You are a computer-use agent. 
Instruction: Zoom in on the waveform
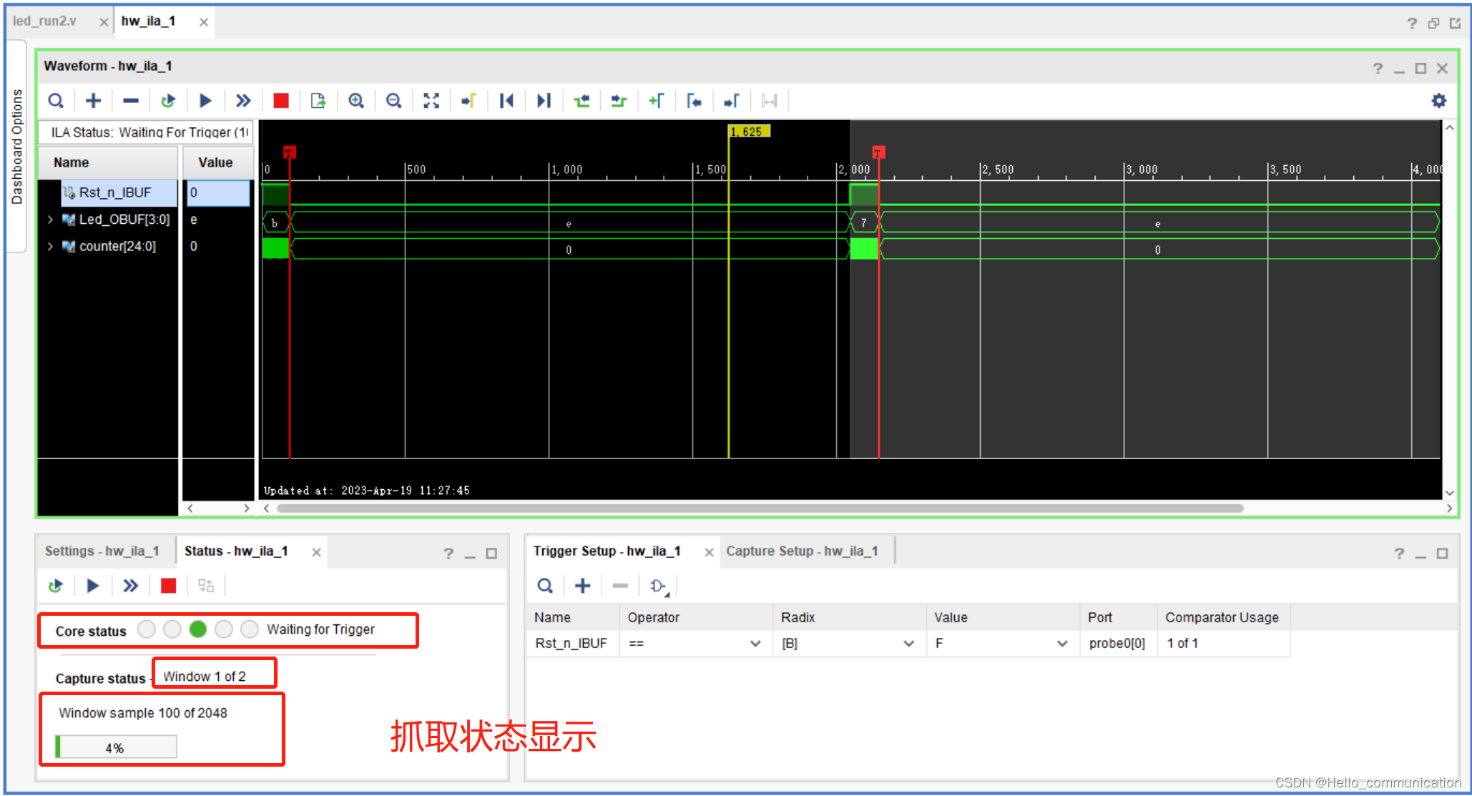point(356,100)
